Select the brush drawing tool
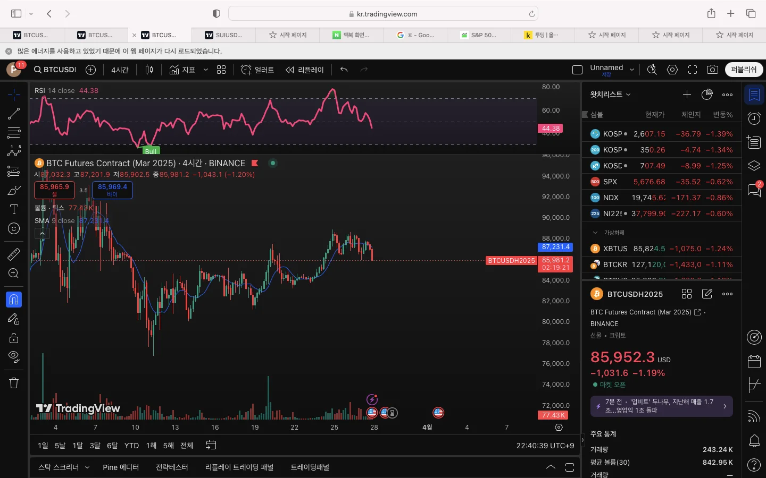Image resolution: width=766 pixels, height=478 pixels. point(14,190)
